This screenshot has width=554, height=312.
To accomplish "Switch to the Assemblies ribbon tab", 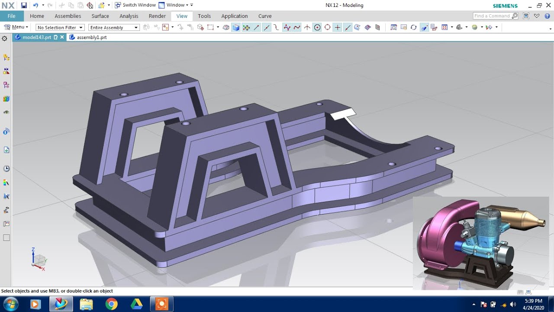I will coord(68,16).
